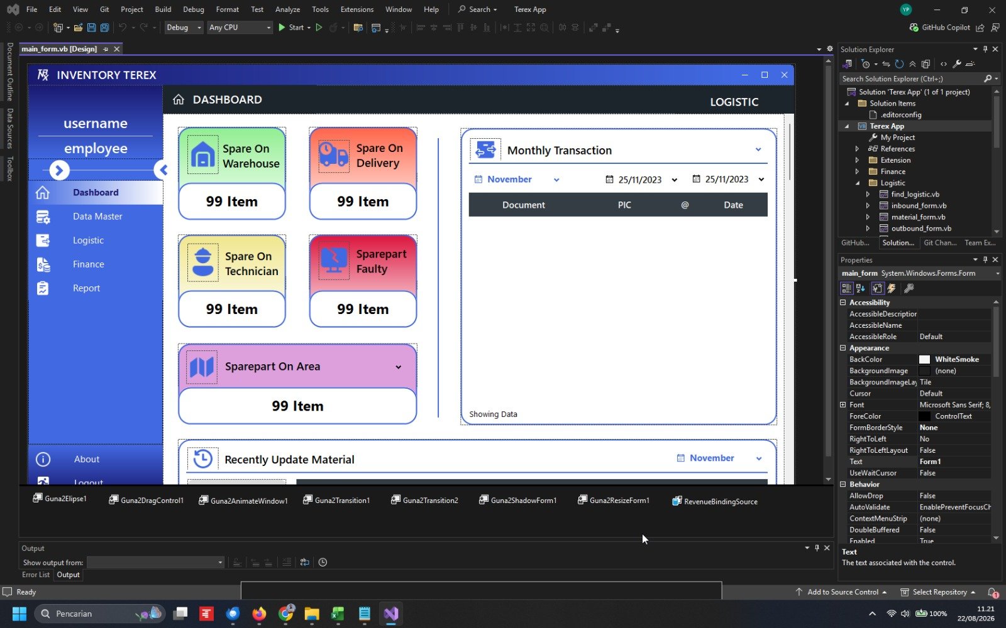This screenshot has height=628, width=1006.
Task: Expand the References node in Solution Explorer
Action: tap(857, 149)
